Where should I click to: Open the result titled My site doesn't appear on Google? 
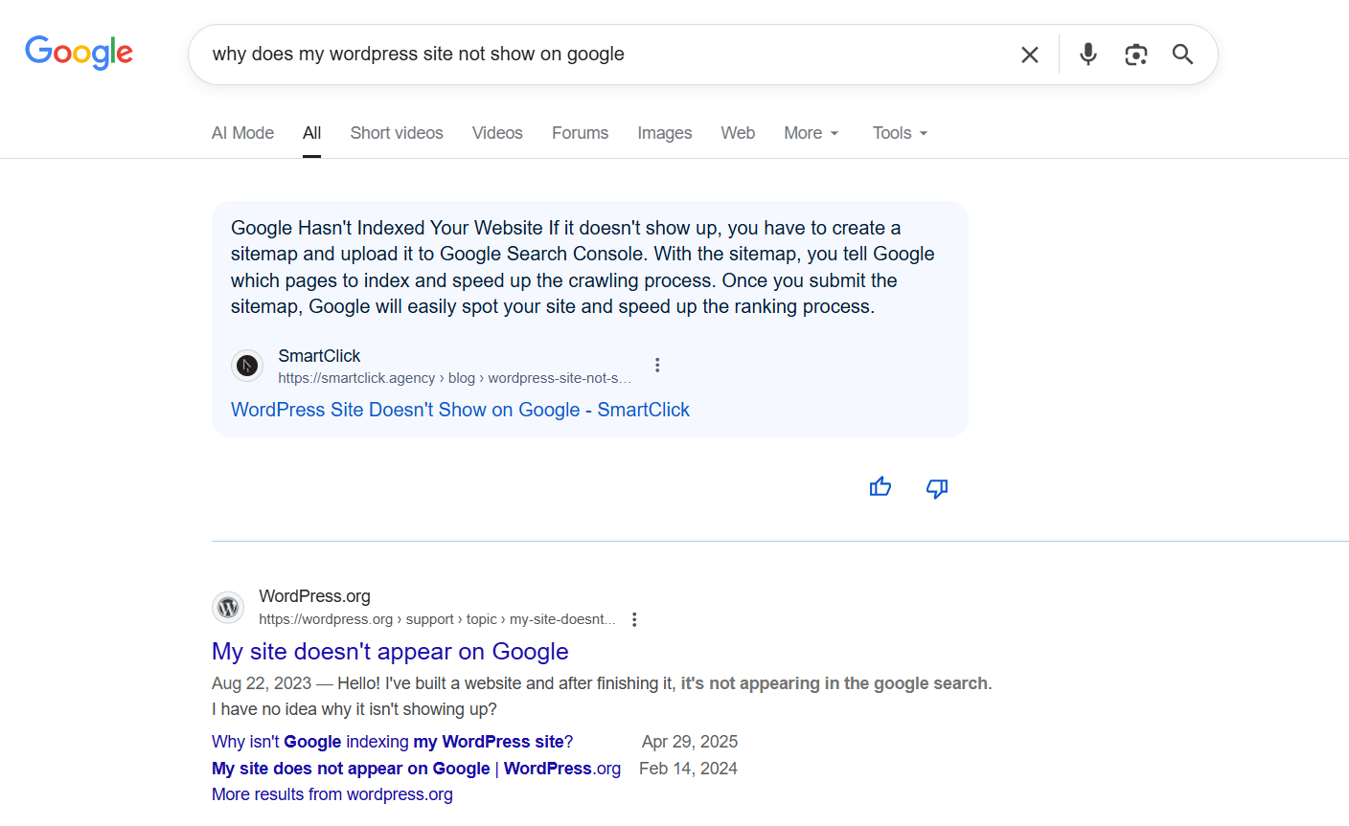coord(389,652)
